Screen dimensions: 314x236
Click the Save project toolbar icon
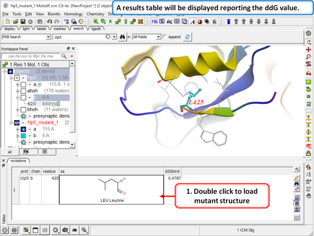22,22
